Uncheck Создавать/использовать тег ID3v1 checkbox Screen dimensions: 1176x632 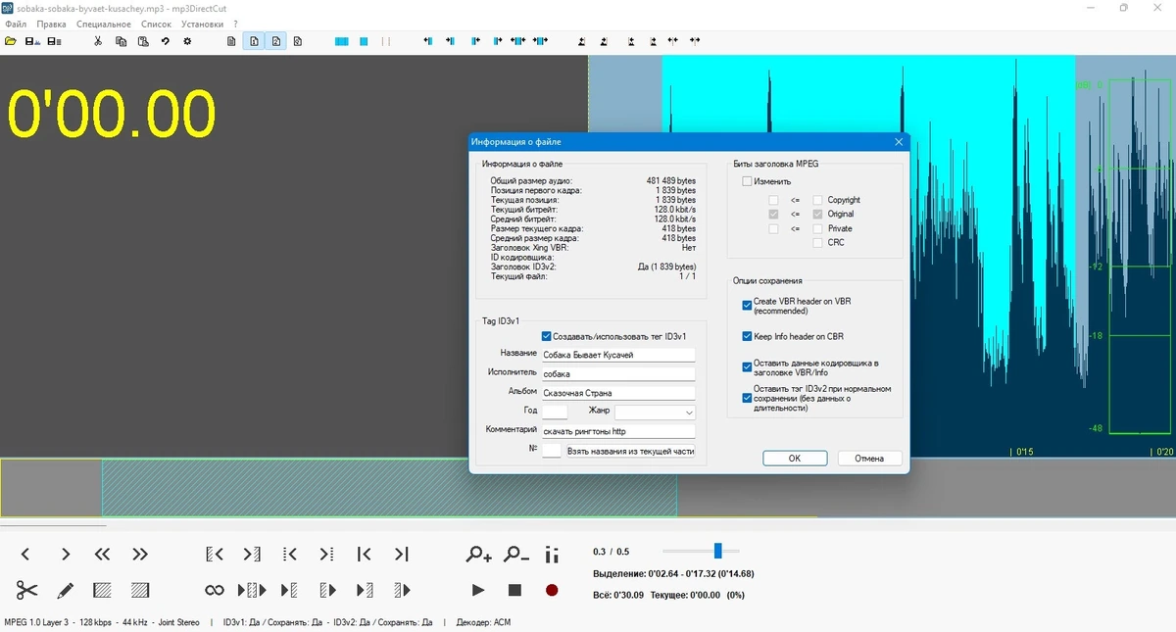pos(547,336)
